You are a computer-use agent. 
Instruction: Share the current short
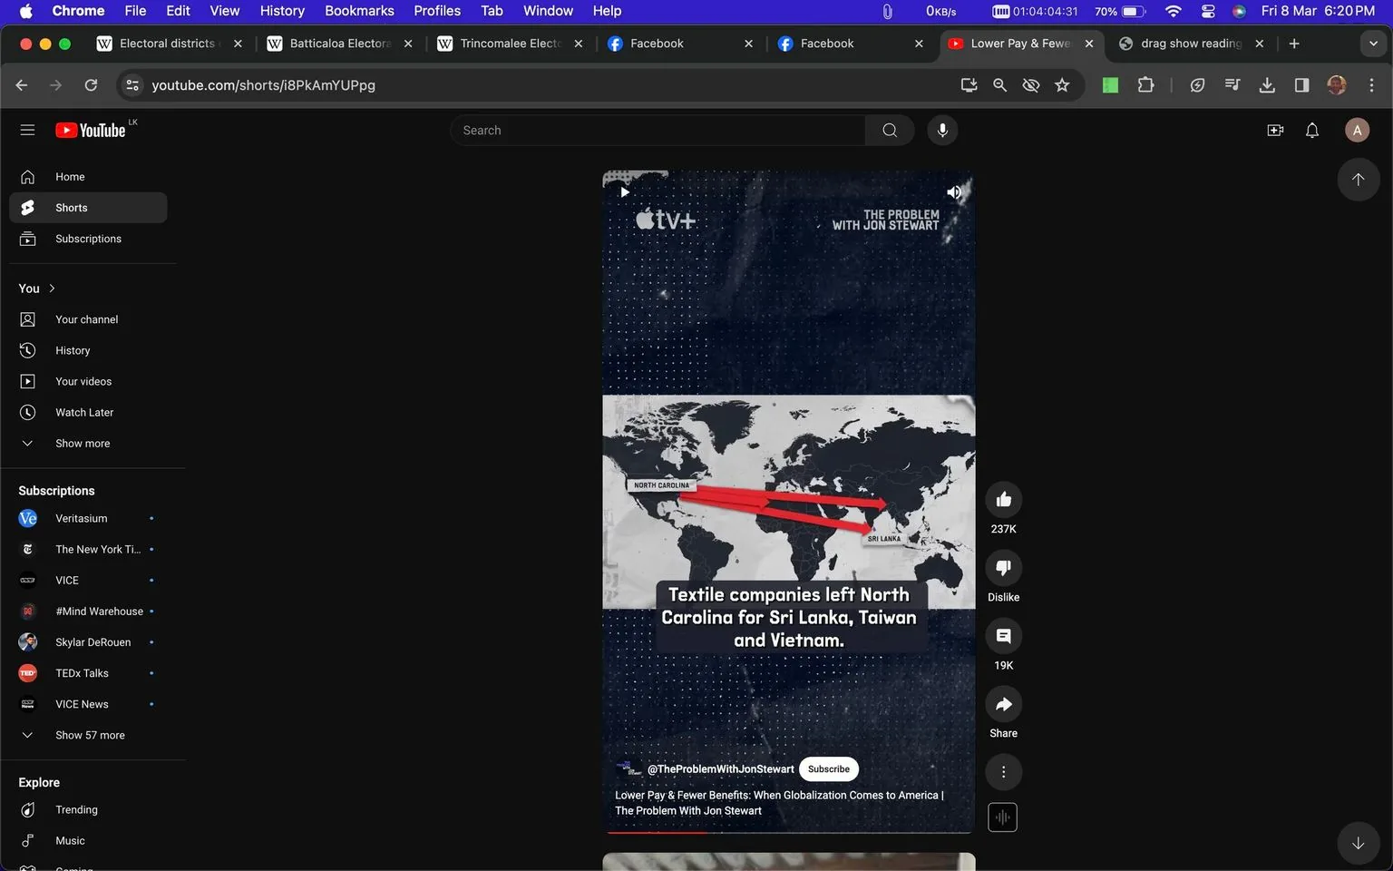tap(1003, 704)
